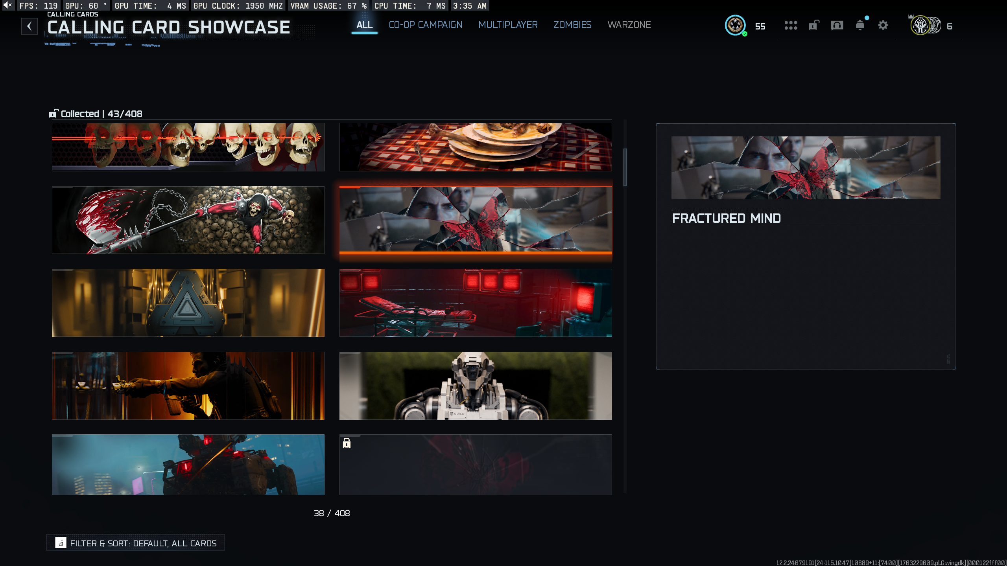Click the FPS: 119 overlay readout
This screenshot has height=566, width=1007.
39,6
